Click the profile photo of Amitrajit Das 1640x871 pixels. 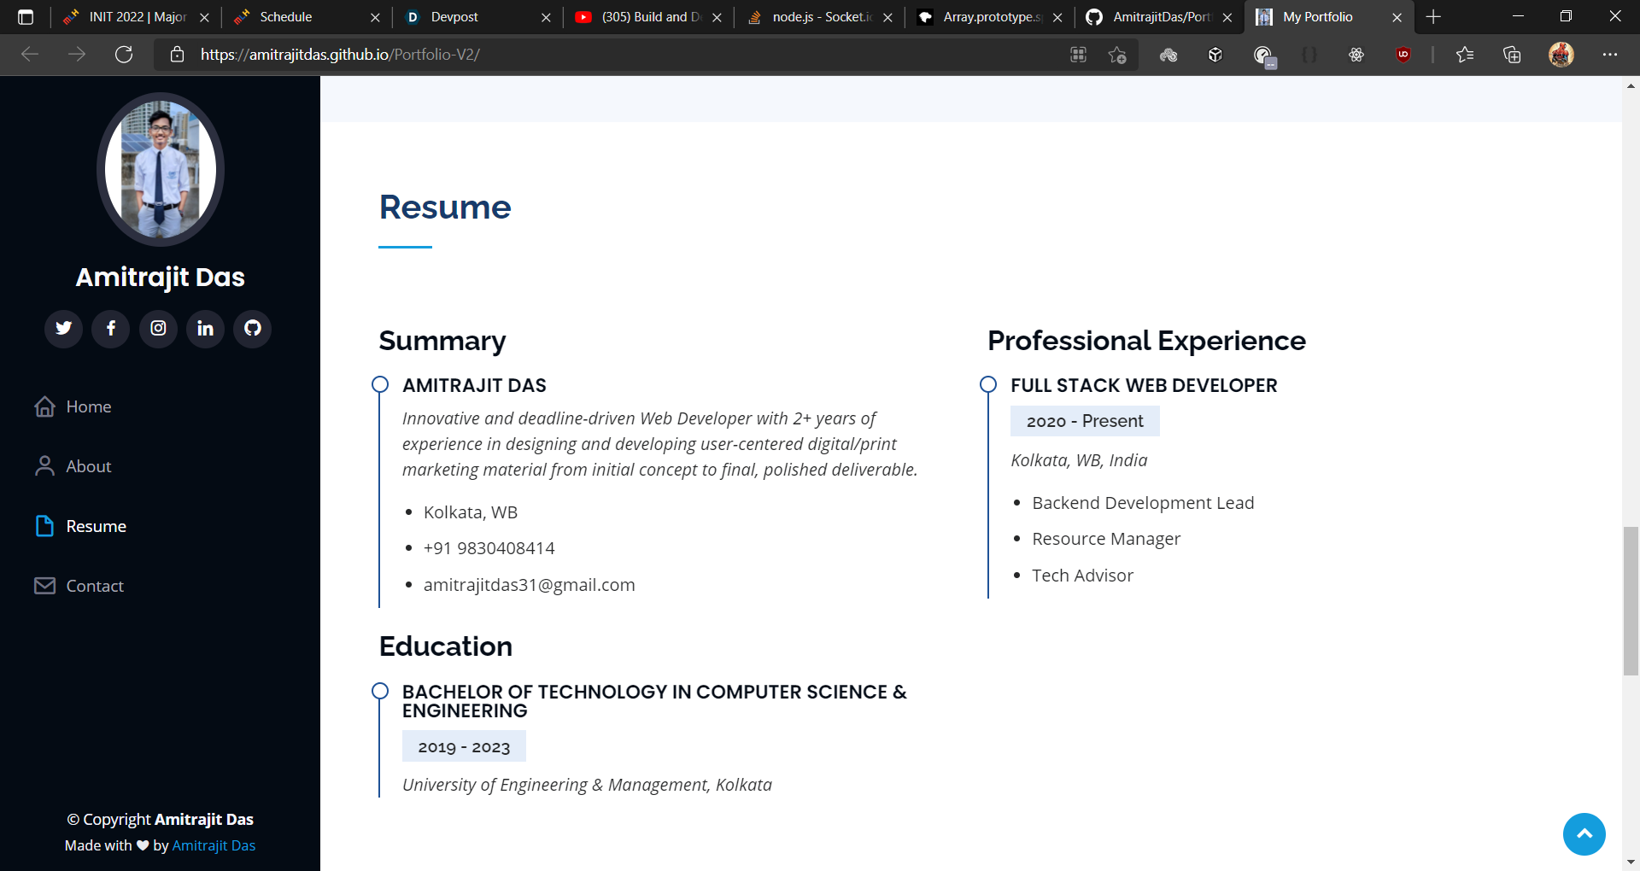pos(161,169)
